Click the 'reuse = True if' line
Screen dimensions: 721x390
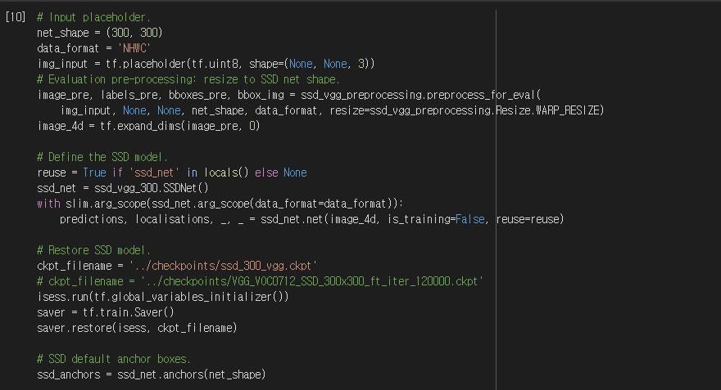tap(172, 173)
